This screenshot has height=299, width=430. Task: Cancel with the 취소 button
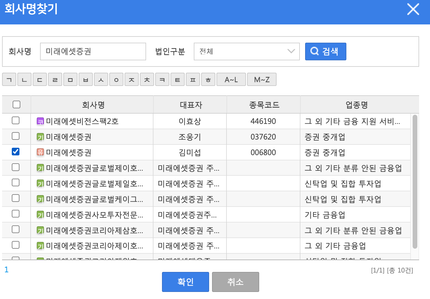point(236,282)
